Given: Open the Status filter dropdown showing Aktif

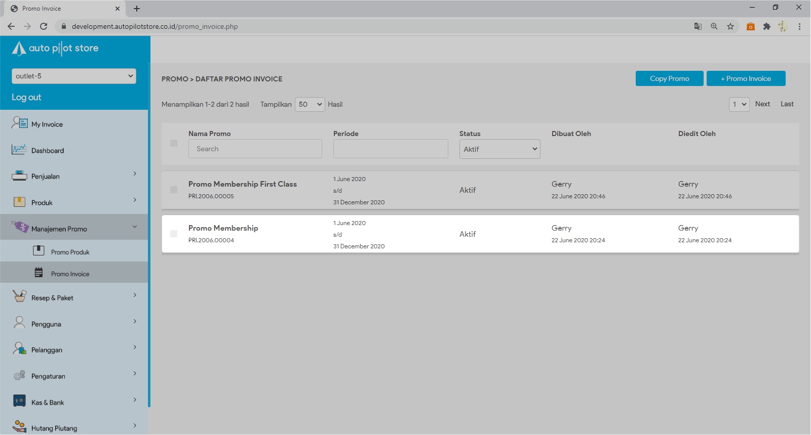Looking at the screenshot, I should click(x=499, y=149).
